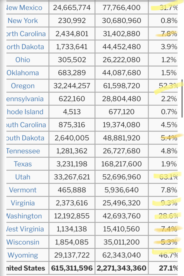
Task: Open the North Carolina state link
Action: pyautogui.click(x=26, y=34)
